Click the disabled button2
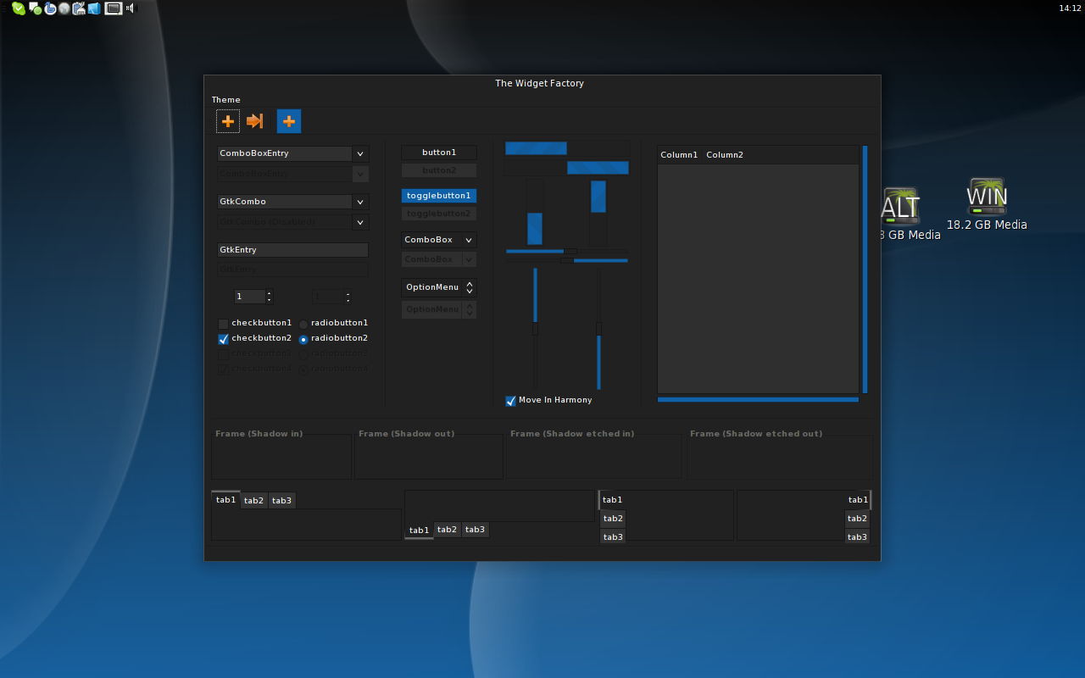 [439, 170]
